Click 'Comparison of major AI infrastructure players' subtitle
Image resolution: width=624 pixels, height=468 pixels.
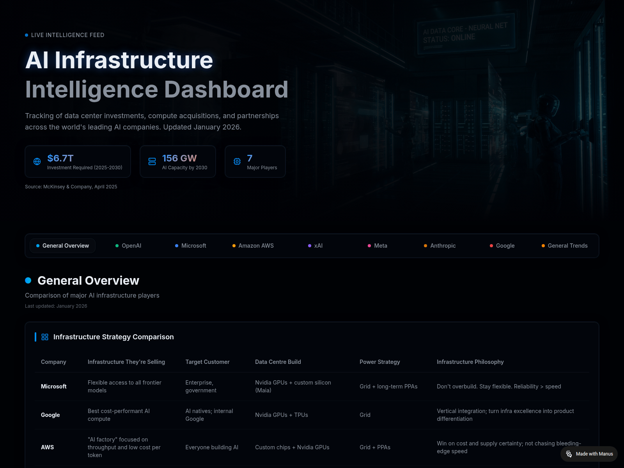(x=92, y=295)
